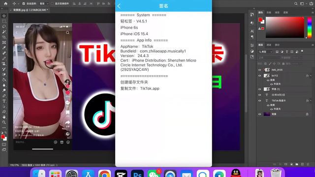Open WeChat from the Dock

154,174
